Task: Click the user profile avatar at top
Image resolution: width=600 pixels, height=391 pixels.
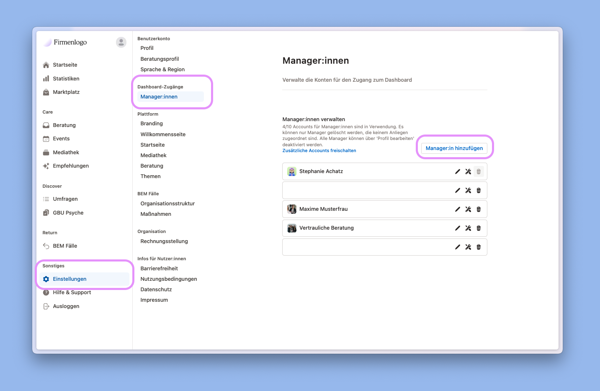Action: coord(121,42)
